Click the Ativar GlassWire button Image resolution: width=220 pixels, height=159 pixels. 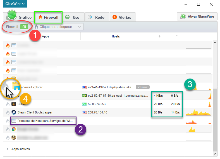pyautogui.click(x=197, y=16)
